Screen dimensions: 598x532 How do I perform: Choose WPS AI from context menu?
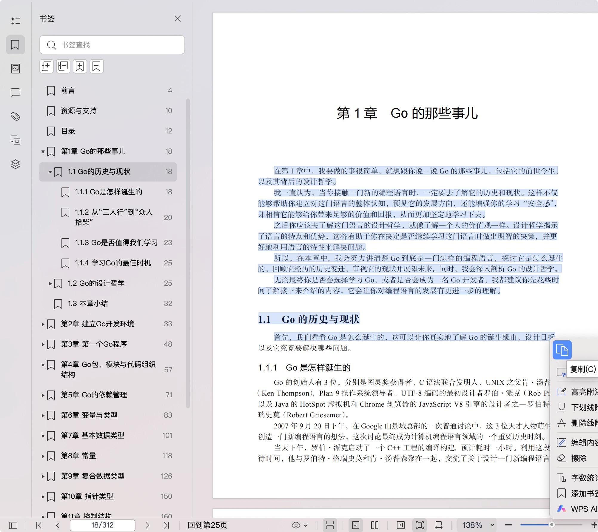pyautogui.click(x=583, y=509)
